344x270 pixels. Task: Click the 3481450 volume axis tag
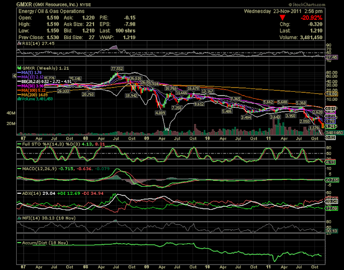click(x=334, y=133)
